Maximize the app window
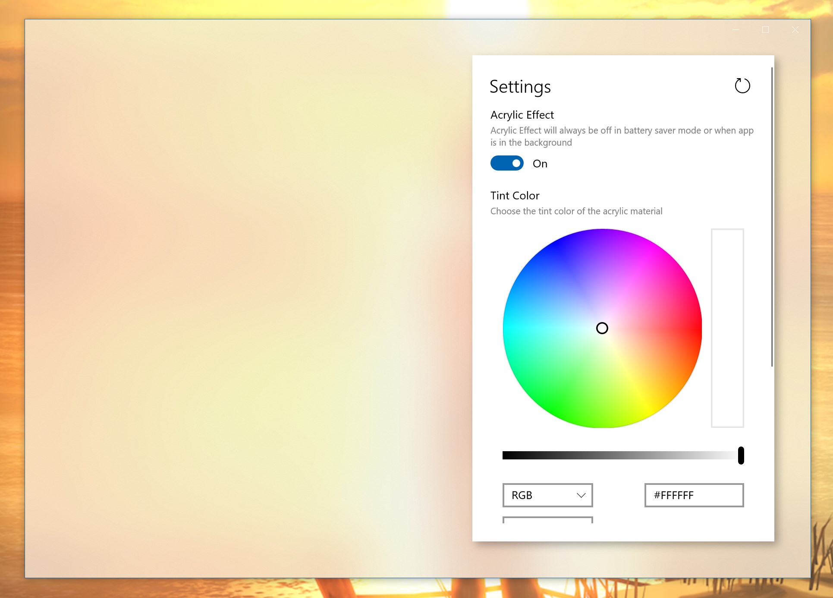The image size is (833, 598). (x=765, y=30)
